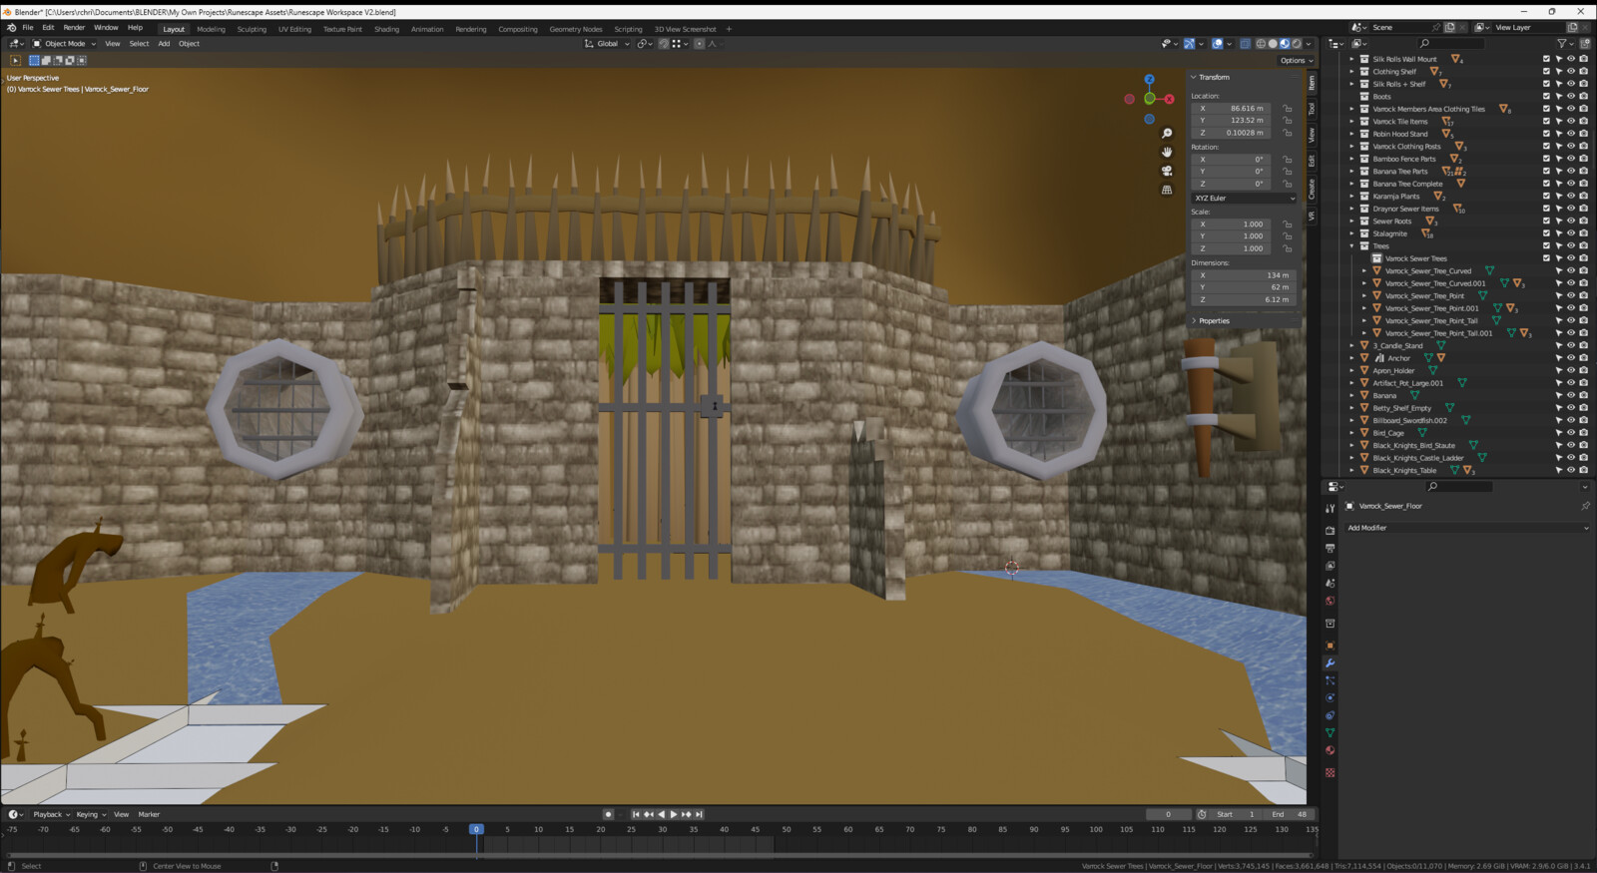1597x873 pixels.
Task: Open the Global transform orientation dropdown
Action: (607, 44)
